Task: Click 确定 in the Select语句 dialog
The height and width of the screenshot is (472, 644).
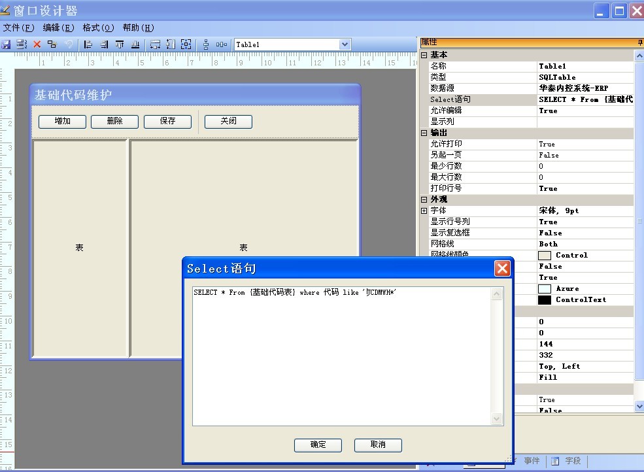Action: (x=318, y=445)
